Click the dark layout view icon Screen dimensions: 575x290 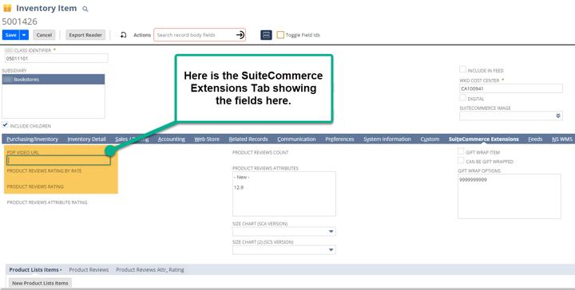[266, 35]
